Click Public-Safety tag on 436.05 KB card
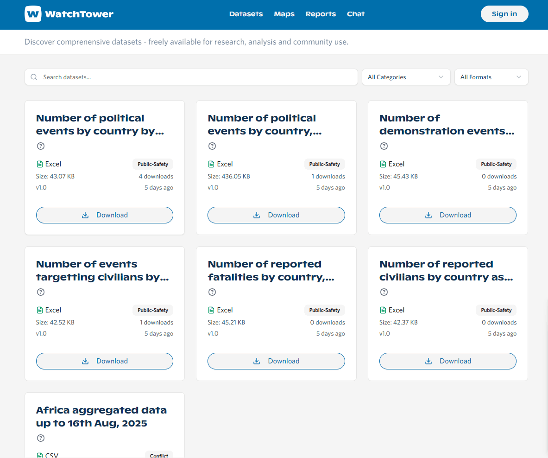This screenshot has height=458, width=548. pos(324,164)
